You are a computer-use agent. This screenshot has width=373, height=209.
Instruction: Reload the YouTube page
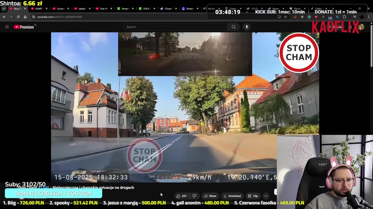coord(18,17)
